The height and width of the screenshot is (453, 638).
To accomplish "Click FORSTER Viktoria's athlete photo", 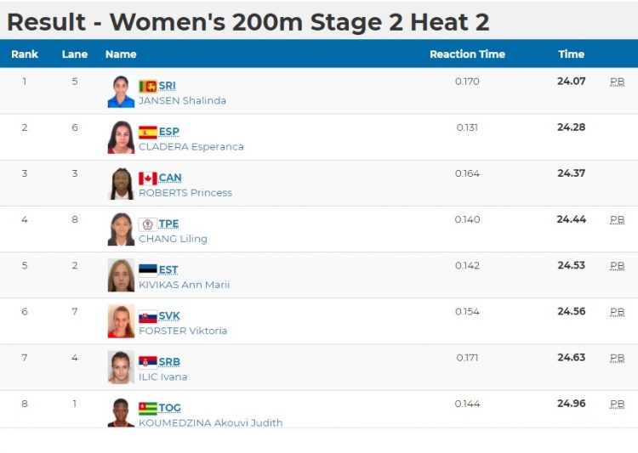I will coord(121,321).
